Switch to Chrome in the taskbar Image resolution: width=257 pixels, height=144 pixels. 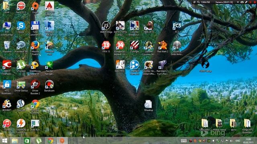[x=51, y=140]
